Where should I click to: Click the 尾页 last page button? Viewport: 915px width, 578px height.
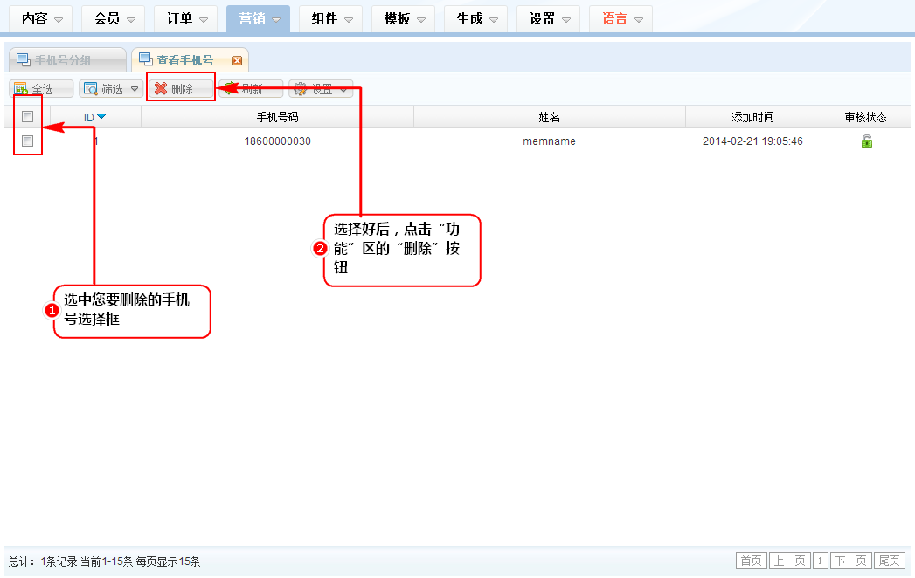coord(889,561)
